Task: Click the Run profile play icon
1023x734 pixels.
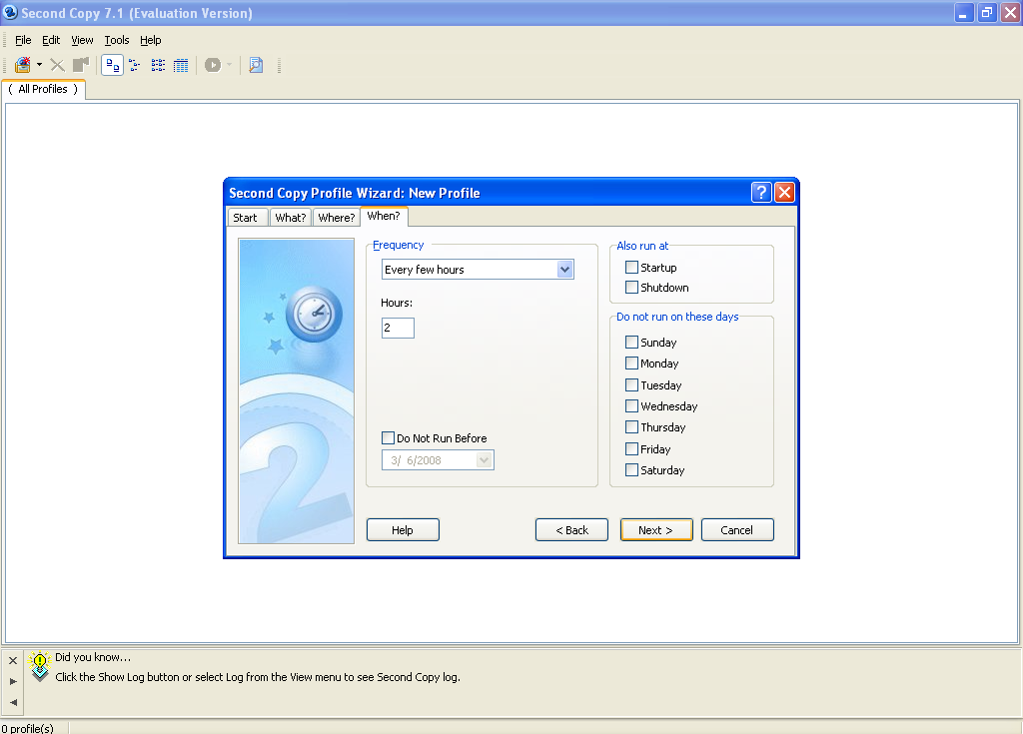Action: point(213,65)
